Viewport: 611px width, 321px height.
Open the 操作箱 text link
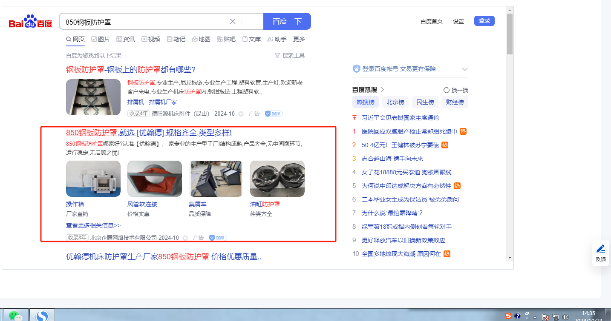pos(75,204)
